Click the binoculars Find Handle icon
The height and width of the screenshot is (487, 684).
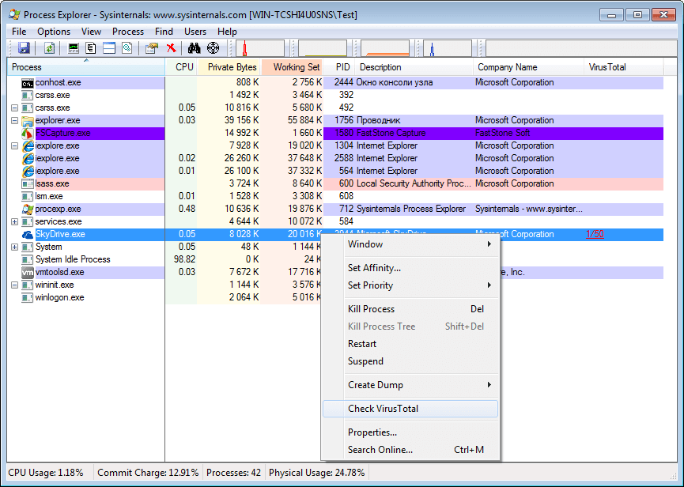pyautogui.click(x=194, y=48)
